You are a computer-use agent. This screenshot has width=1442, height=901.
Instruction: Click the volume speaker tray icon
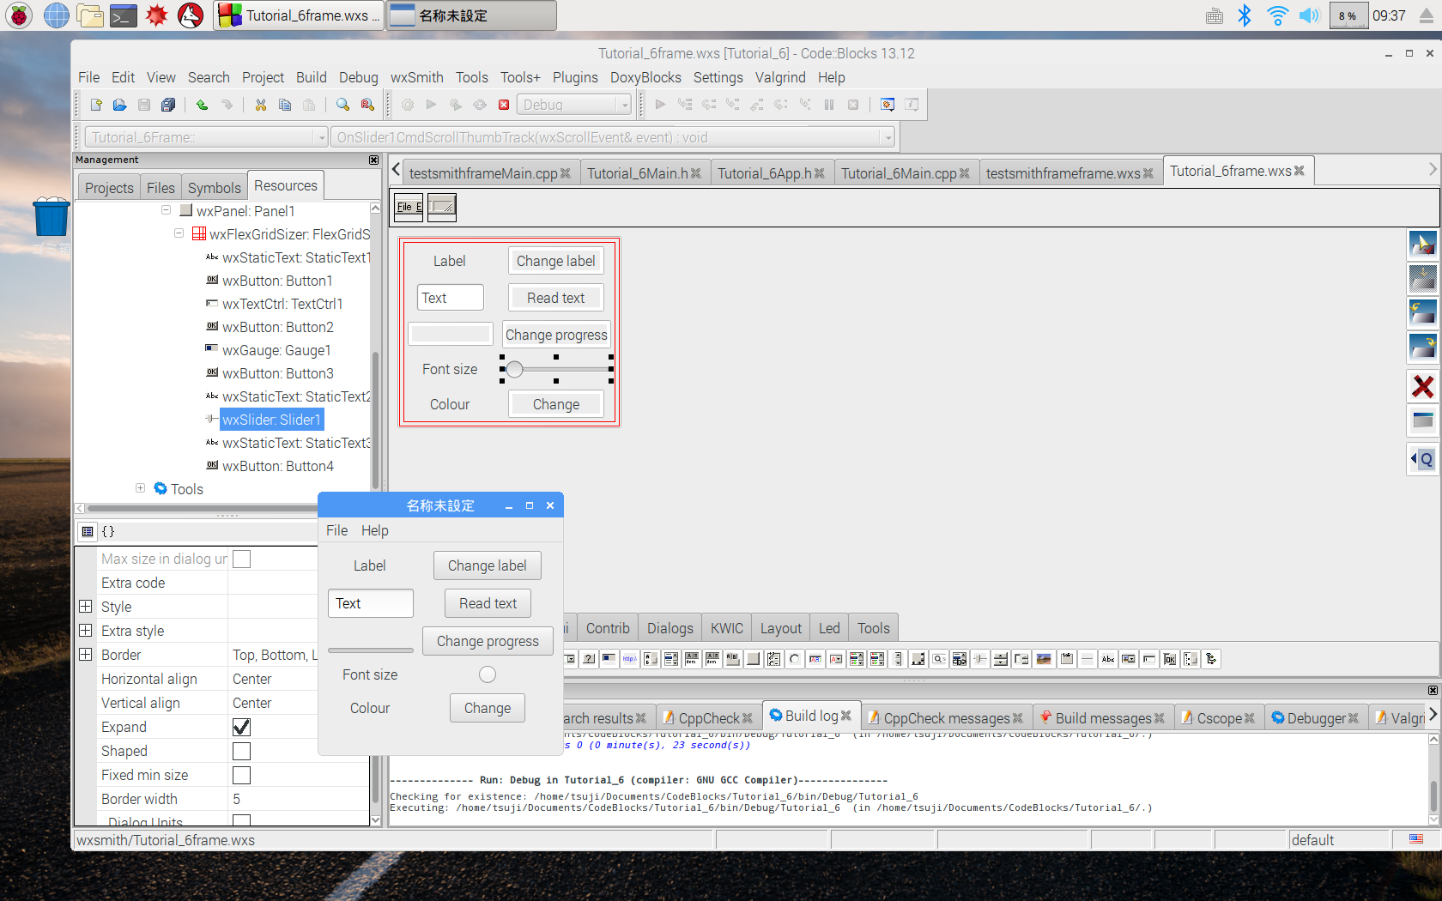point(1309,15)
